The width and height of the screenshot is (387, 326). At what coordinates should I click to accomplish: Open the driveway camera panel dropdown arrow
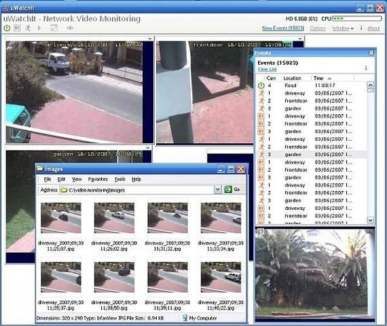pyautogui.click(x=150, y=39)
